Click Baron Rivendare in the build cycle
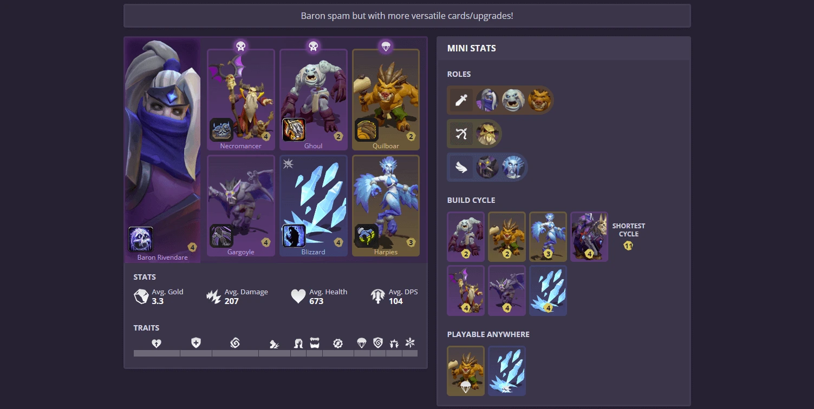This screenshot has height=409, width=814. 589,236
